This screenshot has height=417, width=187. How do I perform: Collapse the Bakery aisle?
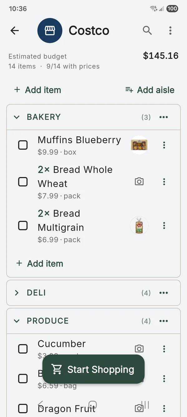[17, 117]
